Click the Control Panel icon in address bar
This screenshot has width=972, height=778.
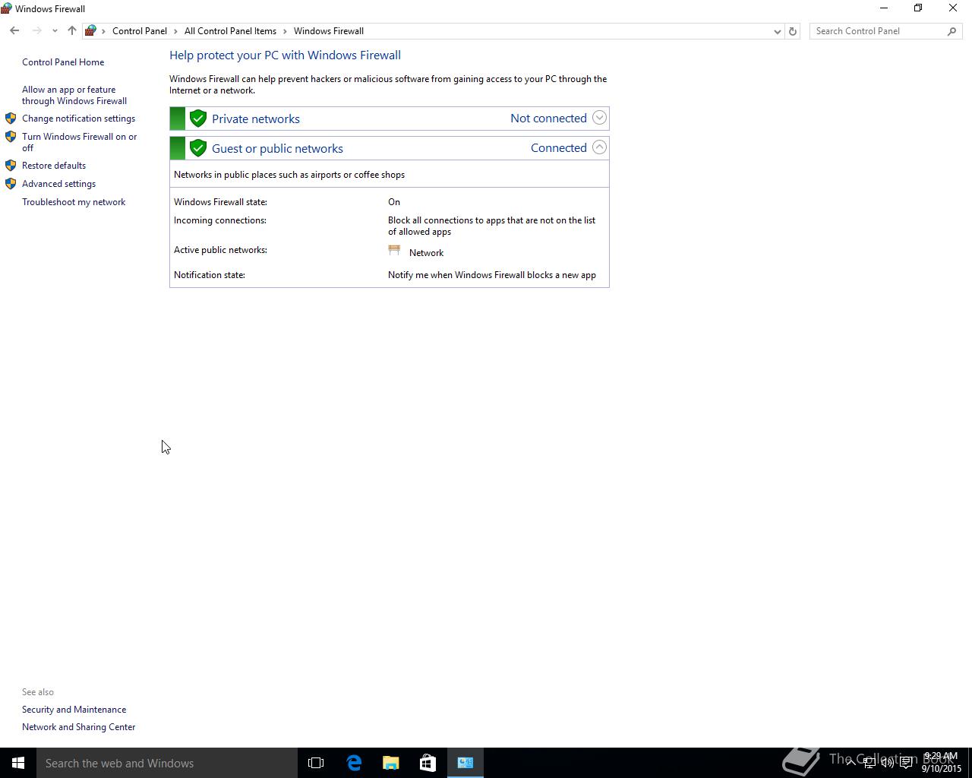[90, 31]
